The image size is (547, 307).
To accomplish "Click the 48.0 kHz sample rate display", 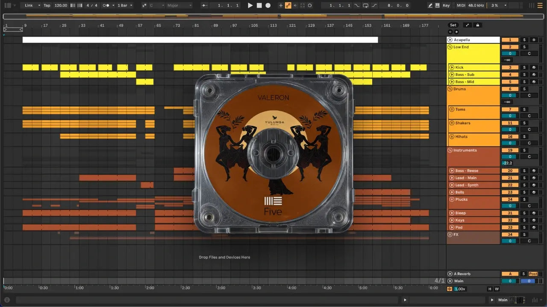I will pos(476,6).
